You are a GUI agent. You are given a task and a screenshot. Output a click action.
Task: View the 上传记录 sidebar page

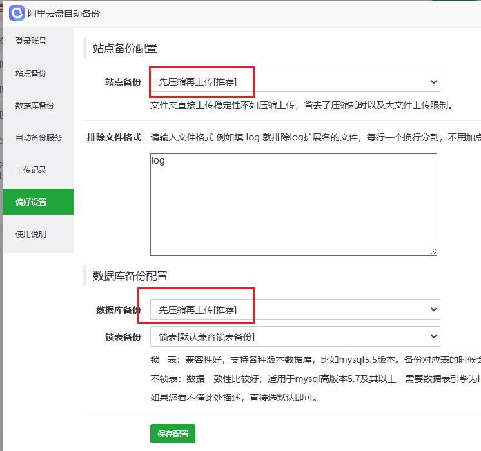point(31,170)
